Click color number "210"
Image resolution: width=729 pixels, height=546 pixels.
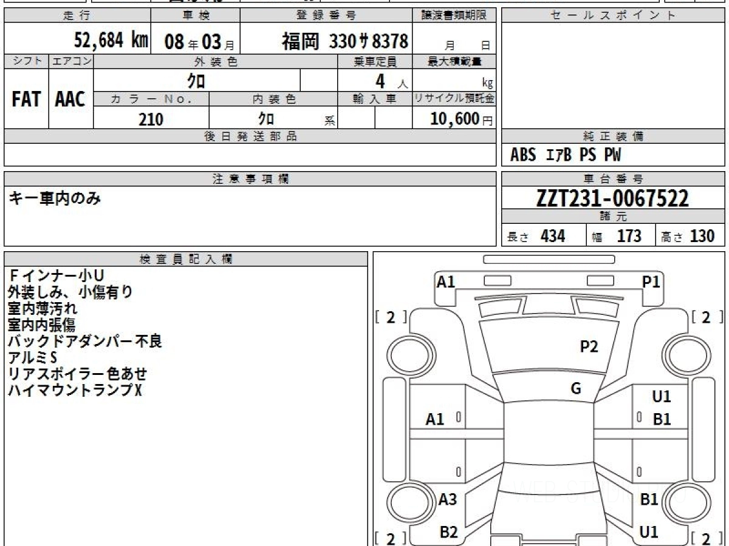tap(151, 120)
